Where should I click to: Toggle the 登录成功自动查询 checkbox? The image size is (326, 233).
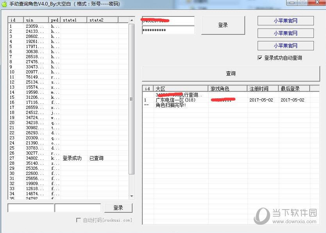point(260,58)
